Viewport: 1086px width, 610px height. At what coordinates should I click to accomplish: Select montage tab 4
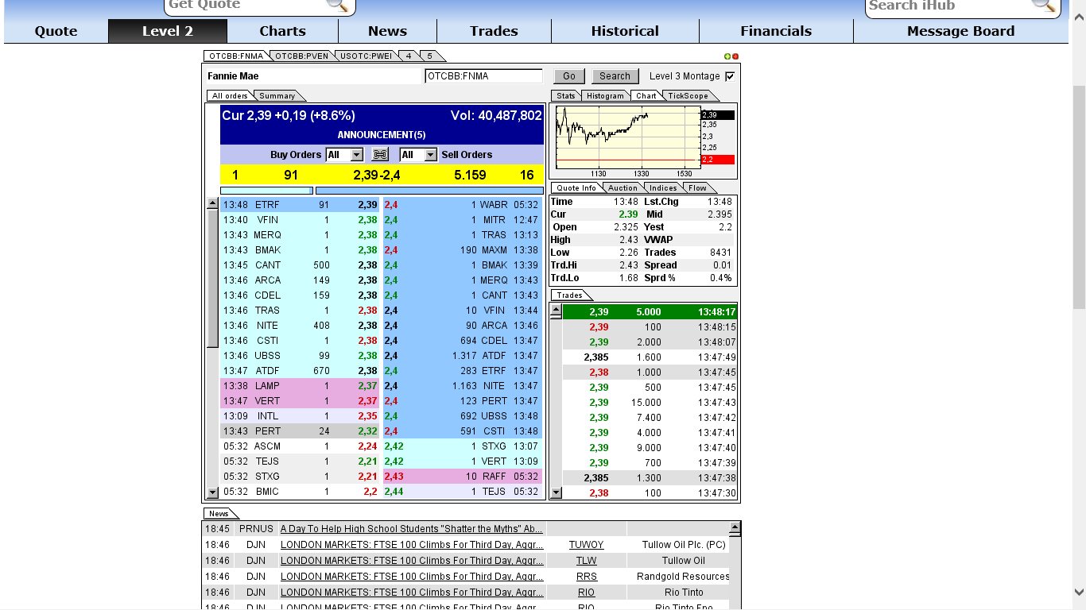409,56
